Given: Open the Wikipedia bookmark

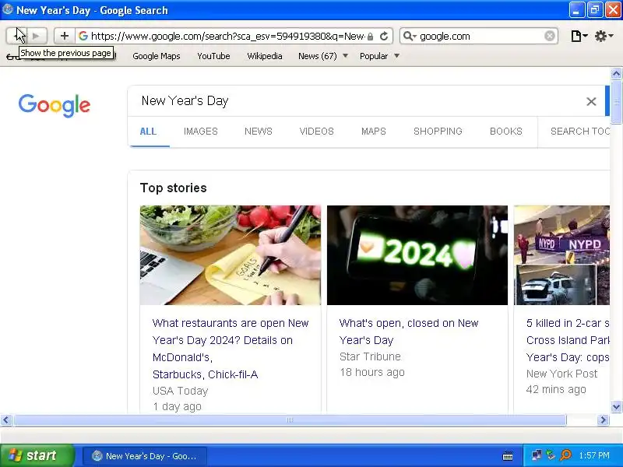Looking at the screenshot, I should point(265,56).
